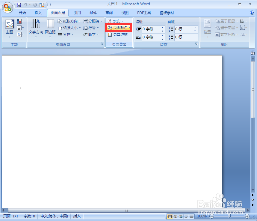Toggle 插入 insert mode in status bar
257x221 pixels.
(77, 216)
